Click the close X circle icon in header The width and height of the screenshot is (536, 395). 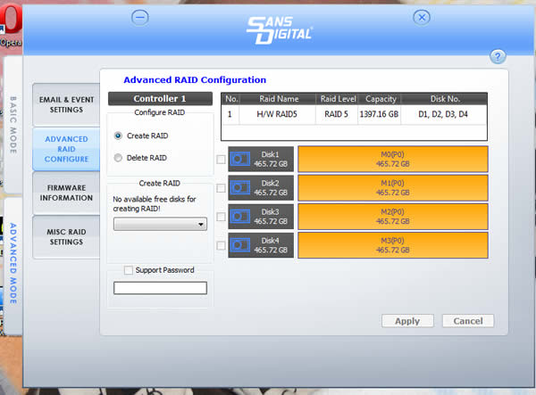coord(422,18)
